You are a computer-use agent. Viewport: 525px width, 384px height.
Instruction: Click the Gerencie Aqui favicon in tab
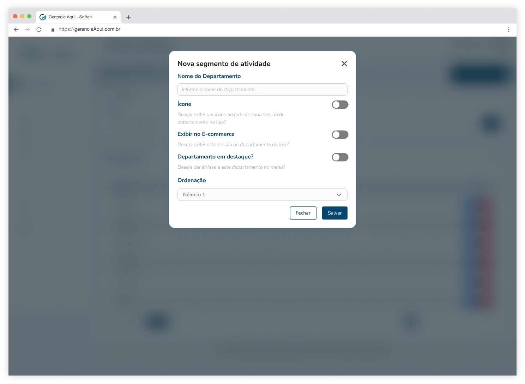[43, 17]
